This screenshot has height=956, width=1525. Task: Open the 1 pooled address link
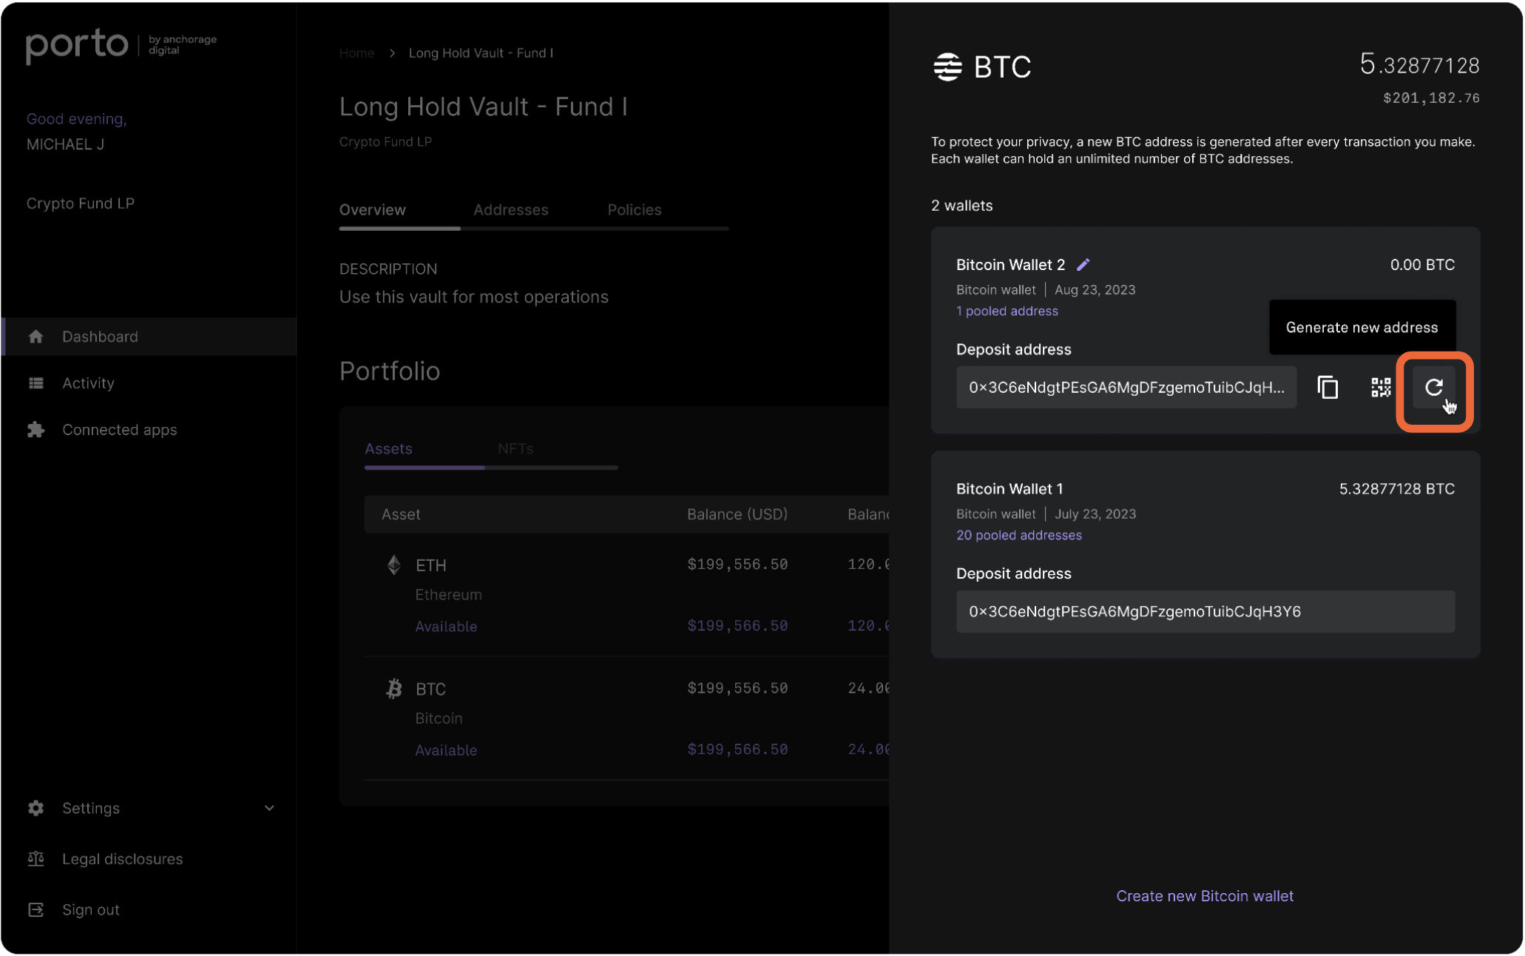pyautogui.click(x=1007, y=312)
